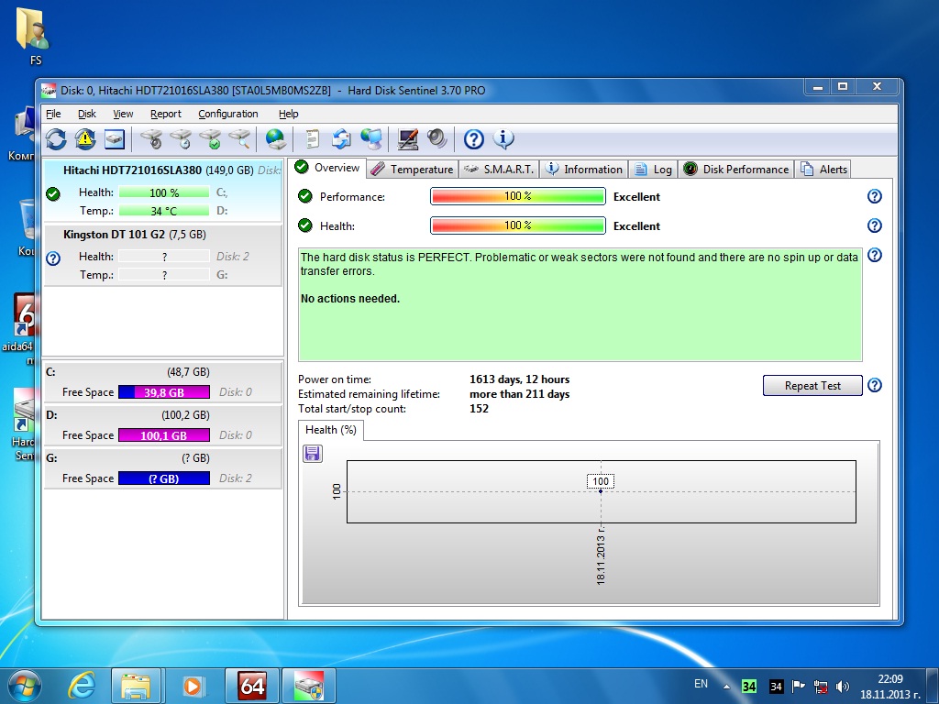Open the Report menu
939x704 pixels.
166,114
